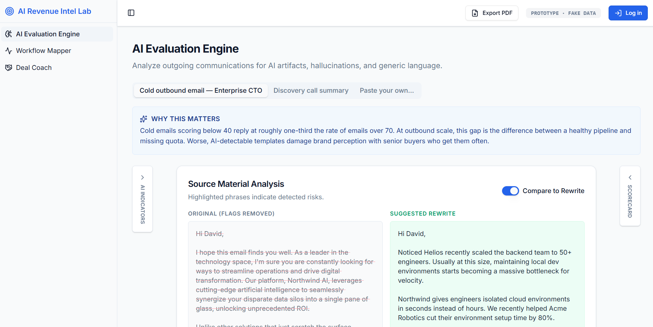Click the Log in button
Screen dimensions: 653x327
[x=628, y=13]
